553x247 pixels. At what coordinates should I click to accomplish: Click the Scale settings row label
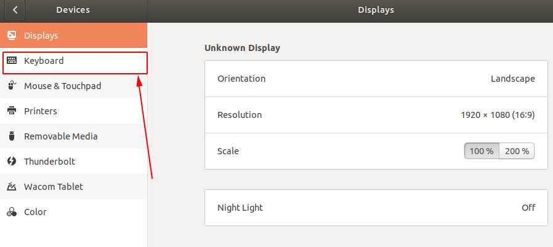point(228,151)
